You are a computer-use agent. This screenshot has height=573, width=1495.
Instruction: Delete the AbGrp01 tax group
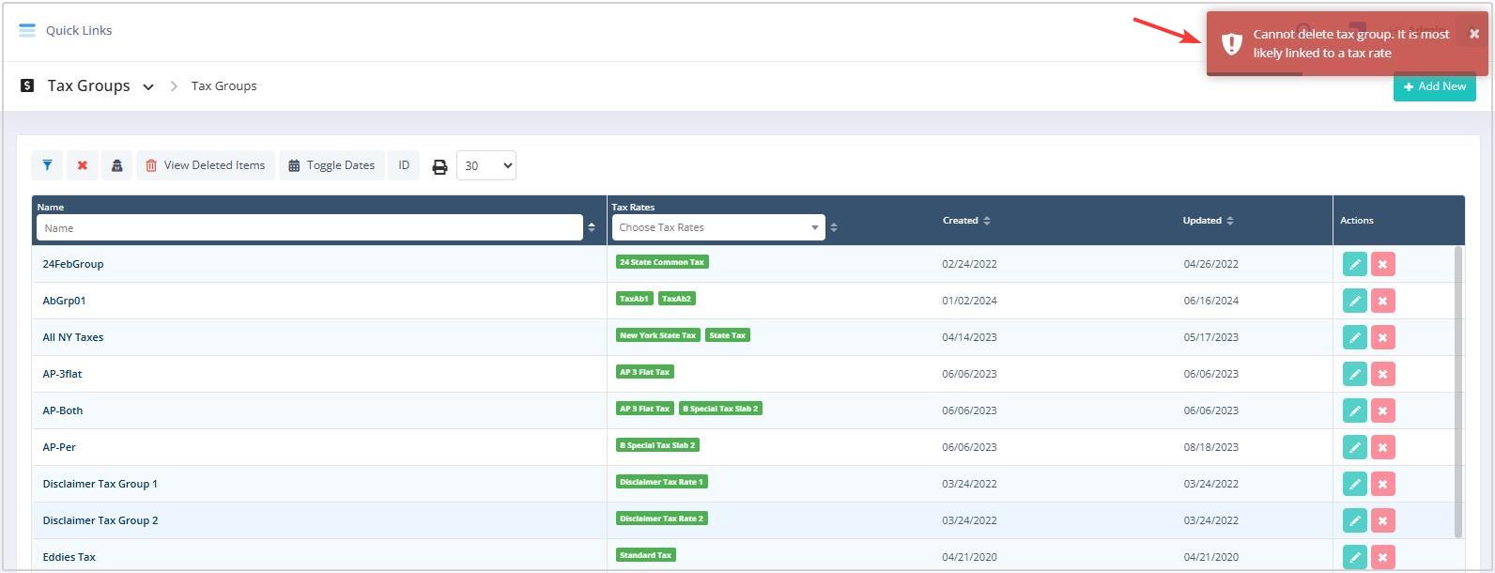tap(1382, 301)
